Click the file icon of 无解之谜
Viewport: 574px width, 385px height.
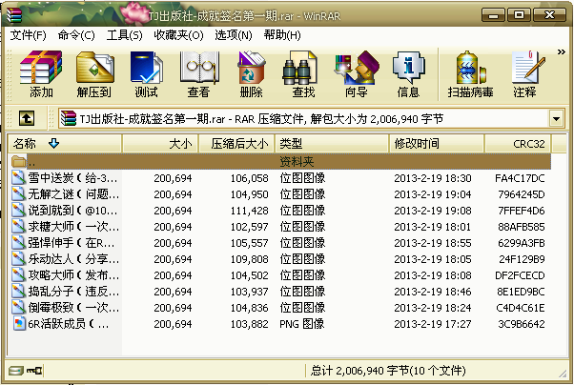pyautogui.click(x=18, y=194)
